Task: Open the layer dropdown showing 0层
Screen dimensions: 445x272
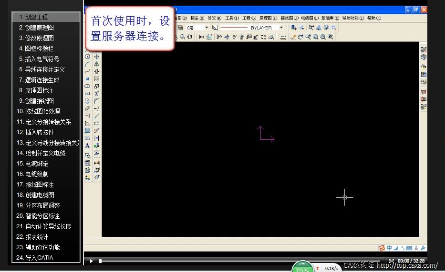Action: coord(197,28)
